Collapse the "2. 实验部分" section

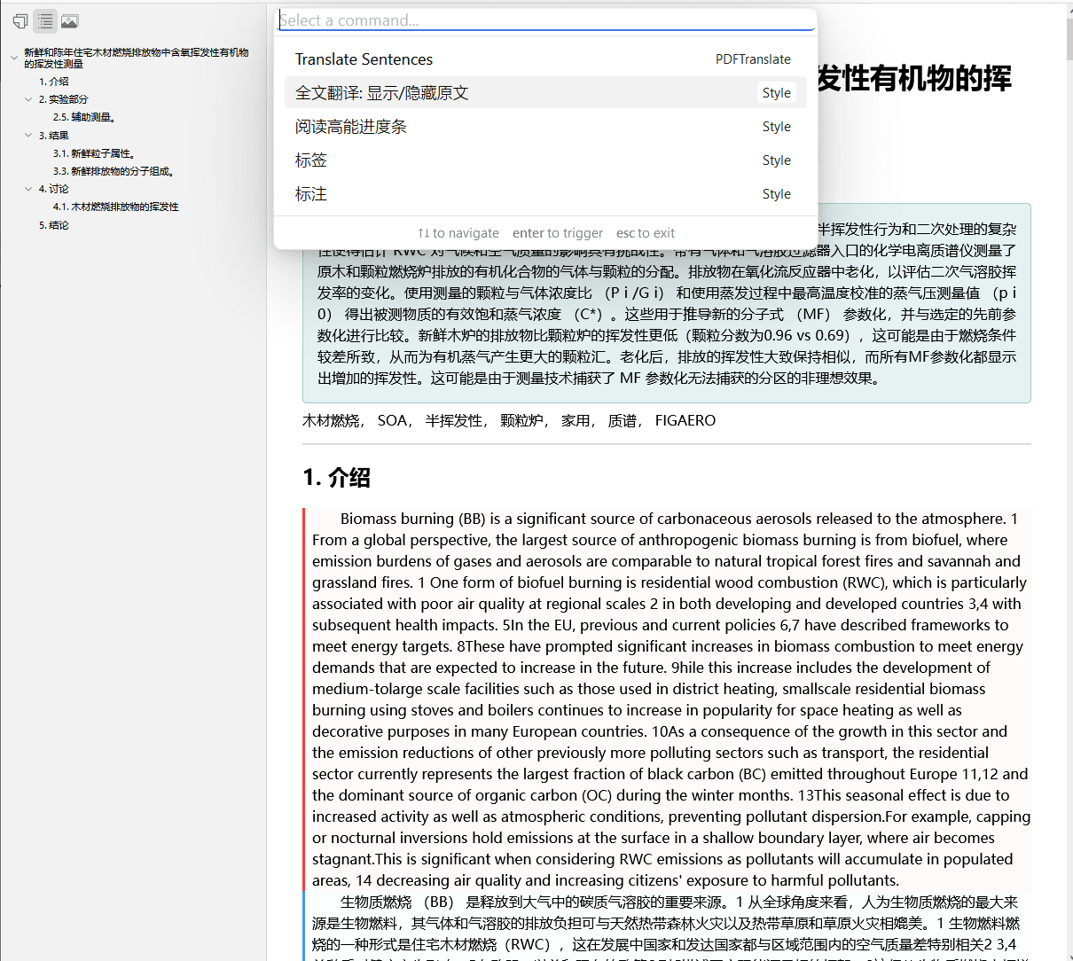click(x=28, y=99)
